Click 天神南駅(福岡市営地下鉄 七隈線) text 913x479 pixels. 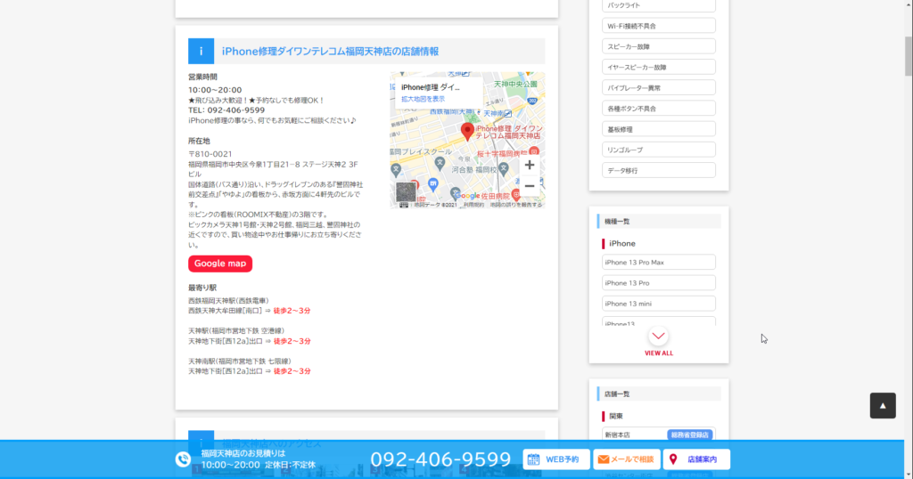[239, 361]
